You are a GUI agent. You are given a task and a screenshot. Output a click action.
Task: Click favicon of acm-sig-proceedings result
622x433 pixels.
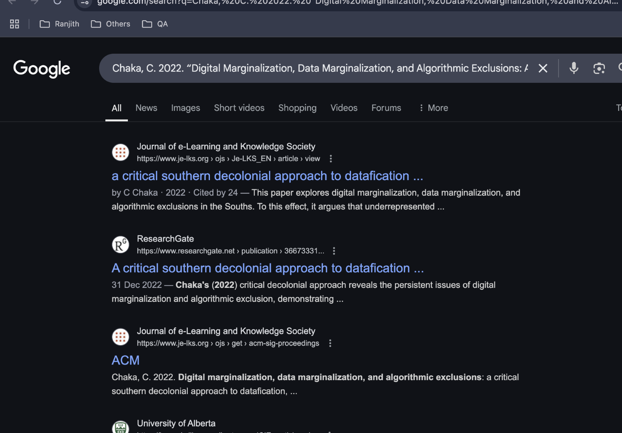(x=121, y=337)
